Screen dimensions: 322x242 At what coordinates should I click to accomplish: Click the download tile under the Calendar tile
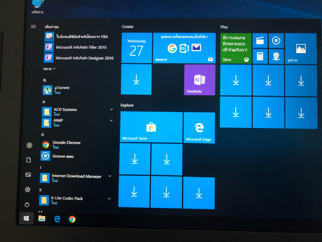pos(136,79)
